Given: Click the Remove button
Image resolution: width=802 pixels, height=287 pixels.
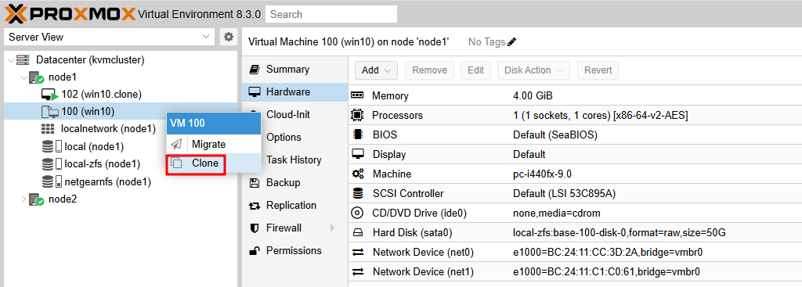Looking at the screenshot, I should pyautogui.click(x=430, y=70).
